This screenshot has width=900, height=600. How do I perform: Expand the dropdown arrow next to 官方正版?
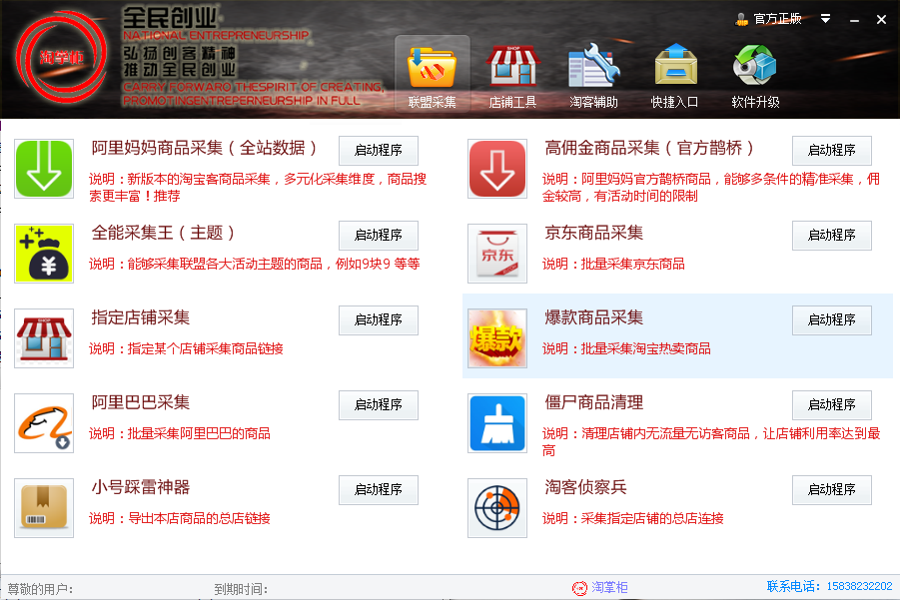[x=825, y=19]
